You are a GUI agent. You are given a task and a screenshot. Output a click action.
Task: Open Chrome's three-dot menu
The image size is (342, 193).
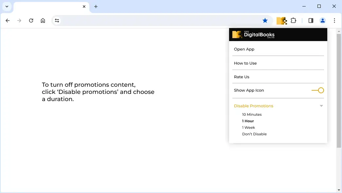click(334, 20)
